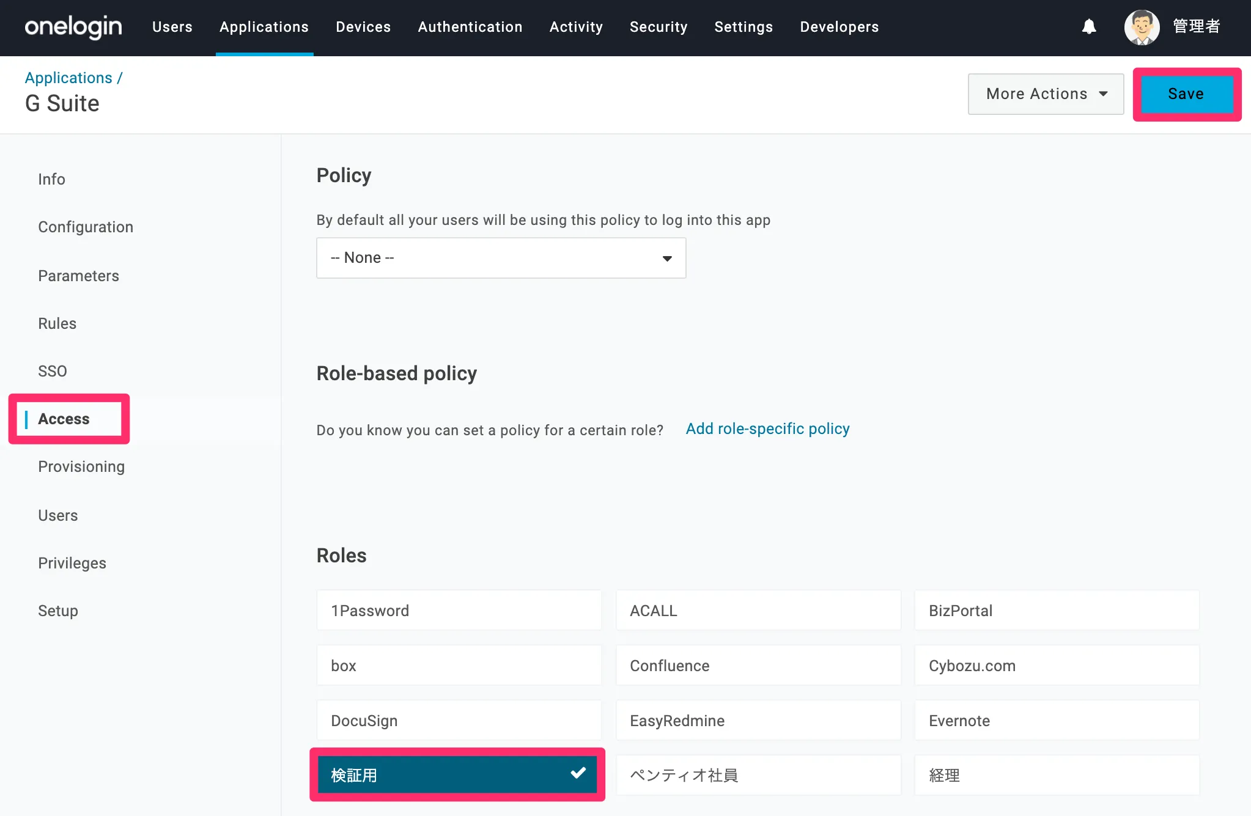Select the ペンティオ社員 role
1251x816 pixels.
[758, 775]
